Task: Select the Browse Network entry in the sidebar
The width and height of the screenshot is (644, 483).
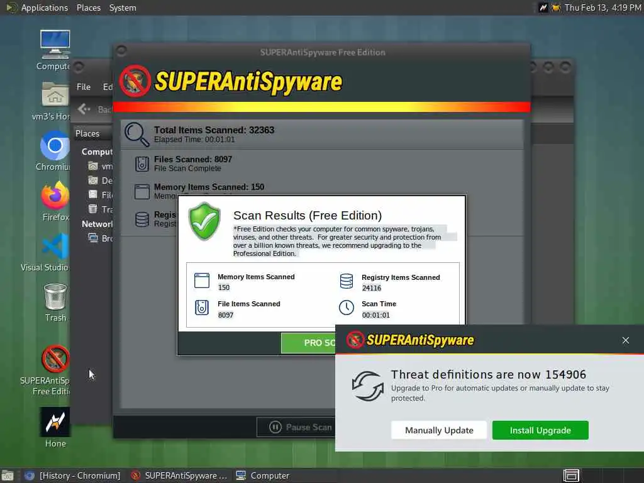Action: pos(100,238)
